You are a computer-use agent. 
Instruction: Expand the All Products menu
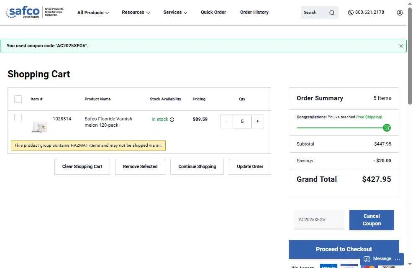pyautogui.click(x=93, y=13)
